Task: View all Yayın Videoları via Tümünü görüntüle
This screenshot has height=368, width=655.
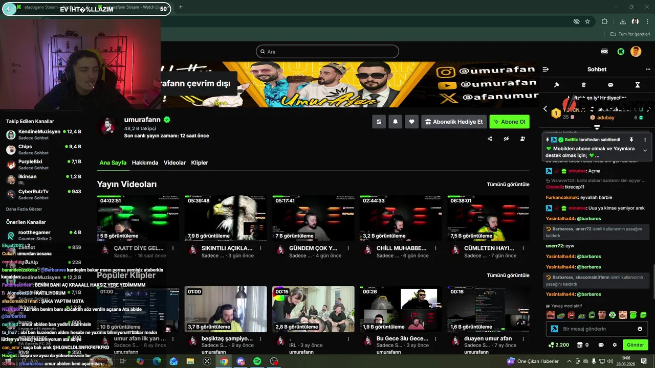Action: [x=508, y=184]
